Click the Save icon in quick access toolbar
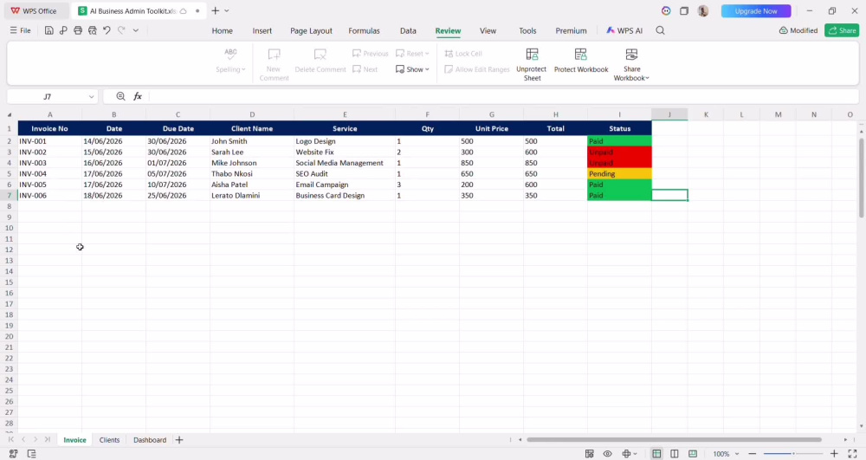The height and width of the screenshot is (460, 866). [x=49, y=30]
